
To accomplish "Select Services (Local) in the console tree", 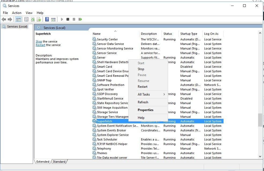I will [x=17, y=26].
